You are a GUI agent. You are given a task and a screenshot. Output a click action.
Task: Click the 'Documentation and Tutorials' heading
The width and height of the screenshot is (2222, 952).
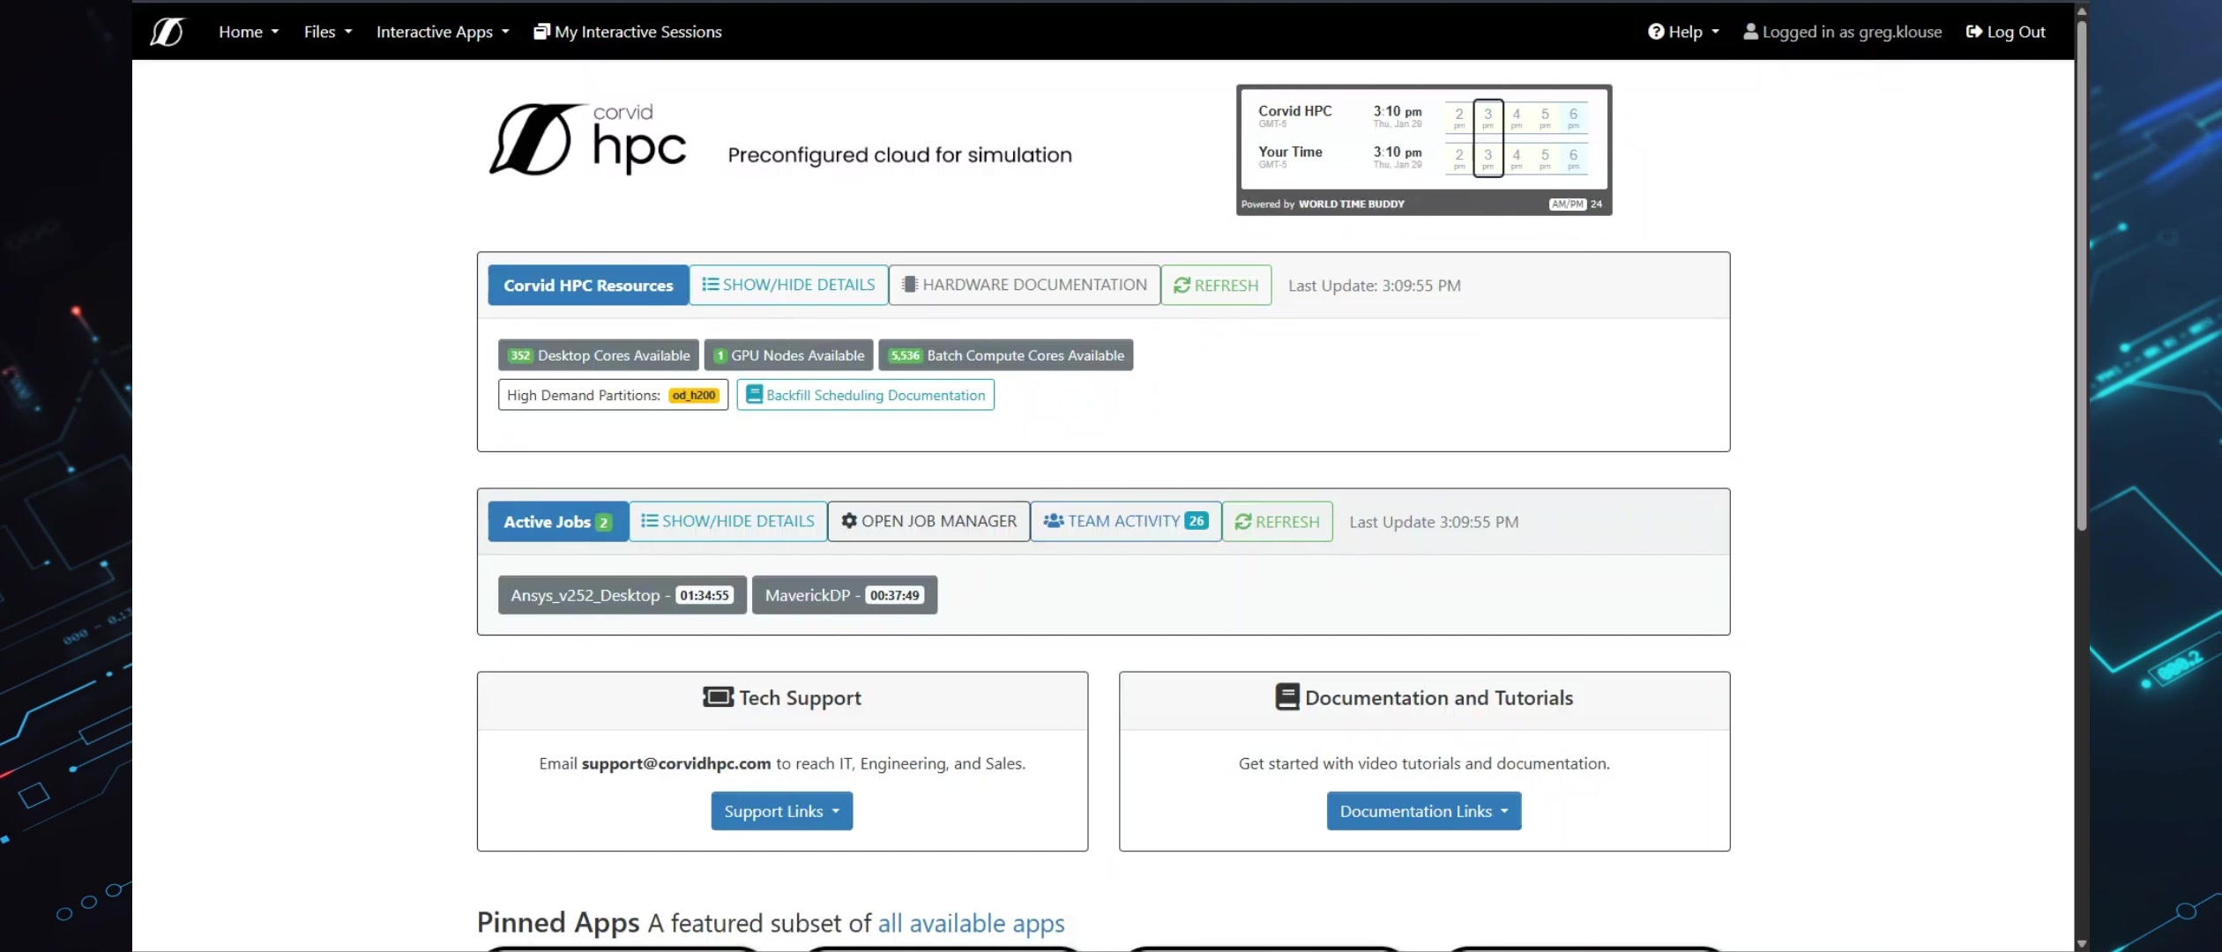pos(1439,698)
